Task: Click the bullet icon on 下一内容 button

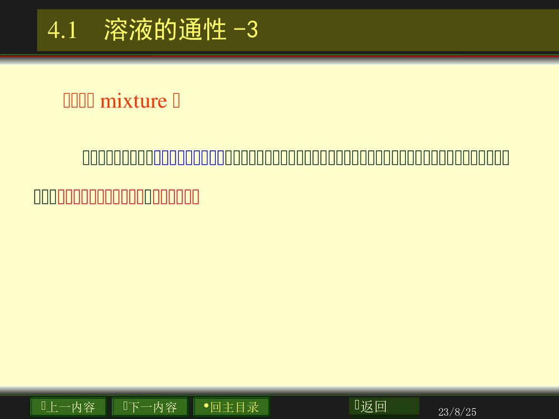Action: click(x=124, y=406)
